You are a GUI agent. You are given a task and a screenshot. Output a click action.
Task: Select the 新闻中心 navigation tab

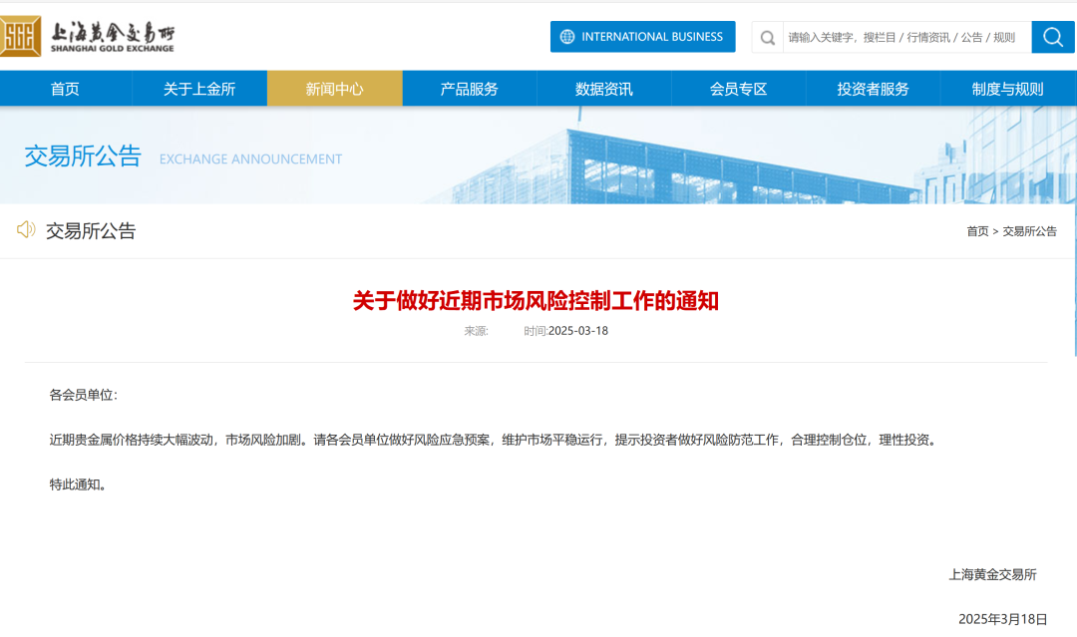tap(334, 89)
